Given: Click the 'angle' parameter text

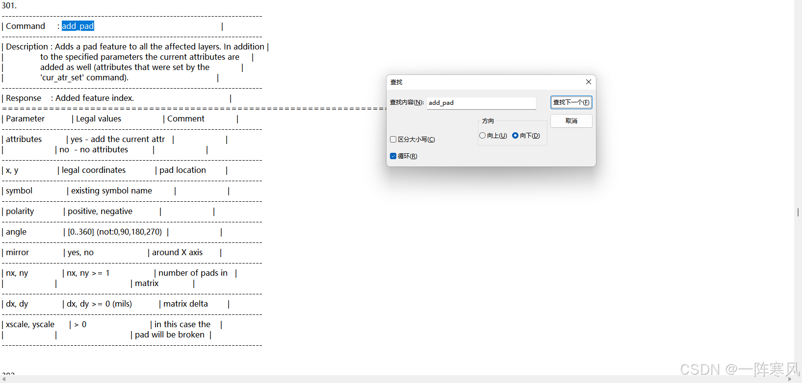Looking at the screenshot, I should pyautogui.click(x=16, y=232).
